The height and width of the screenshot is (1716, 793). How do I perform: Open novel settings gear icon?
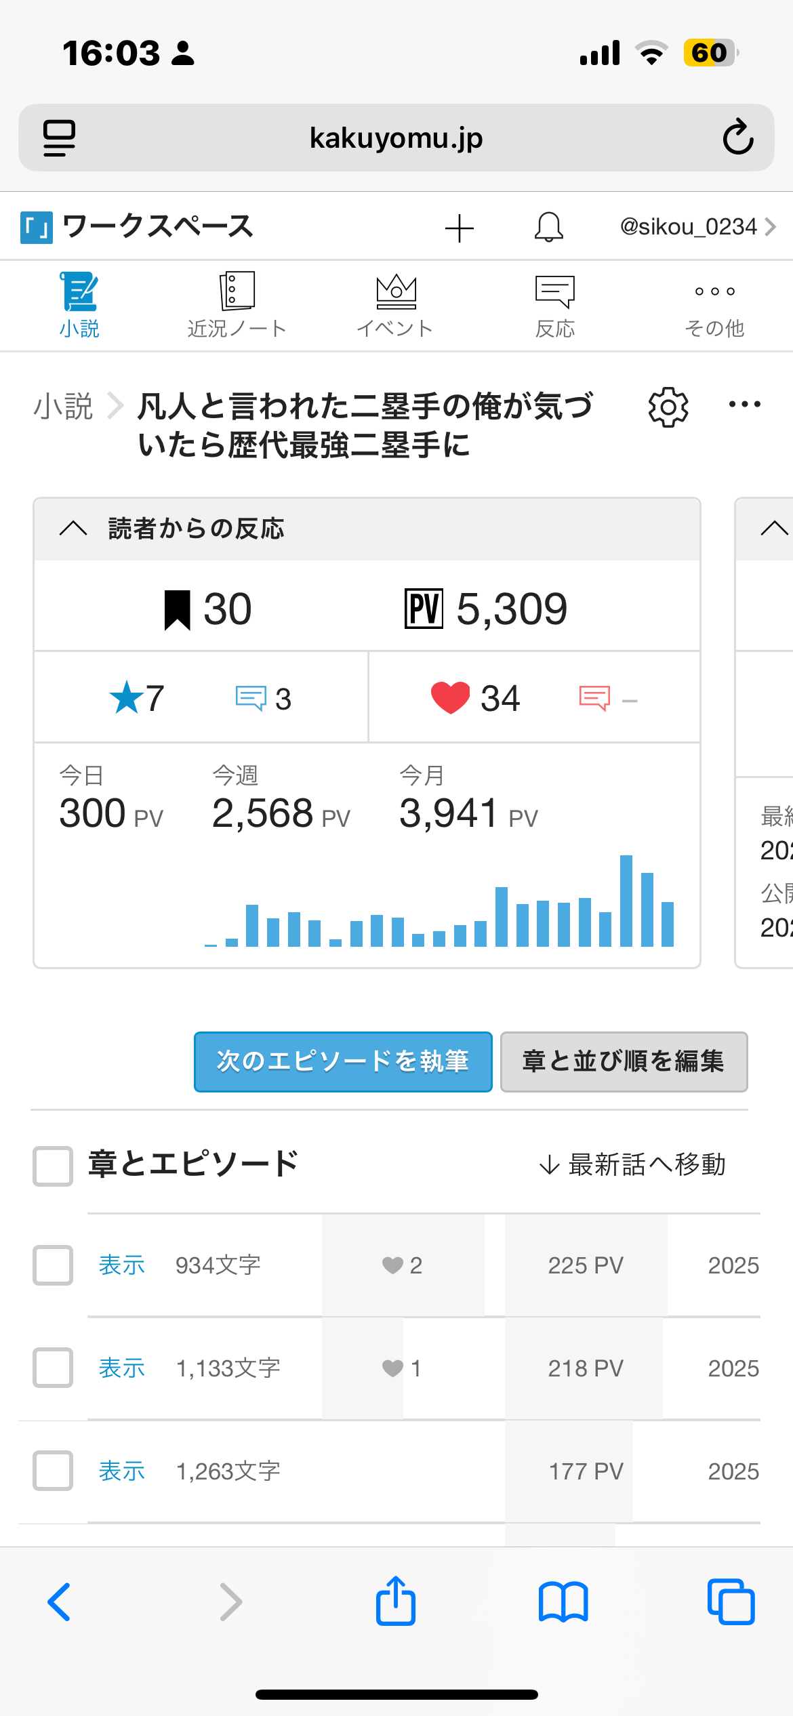pos(668,407)
